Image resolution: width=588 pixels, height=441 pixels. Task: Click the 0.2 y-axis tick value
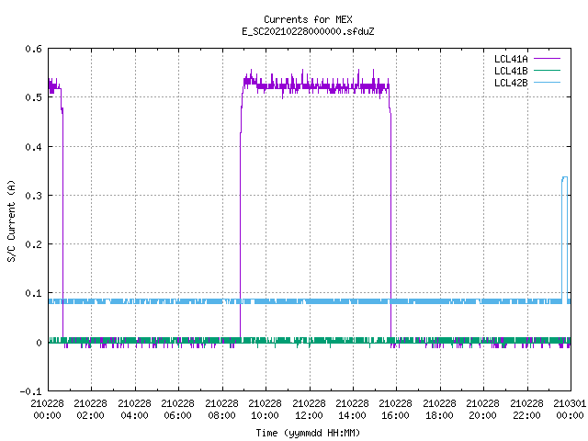tap(33, 244)
